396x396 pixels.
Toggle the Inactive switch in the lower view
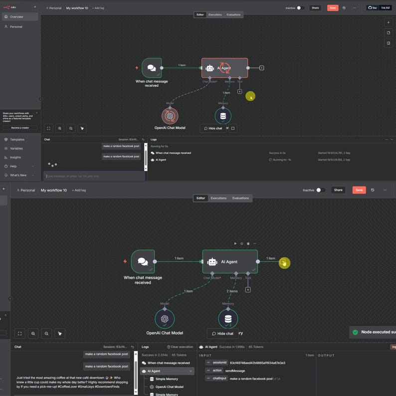(321, 190)
